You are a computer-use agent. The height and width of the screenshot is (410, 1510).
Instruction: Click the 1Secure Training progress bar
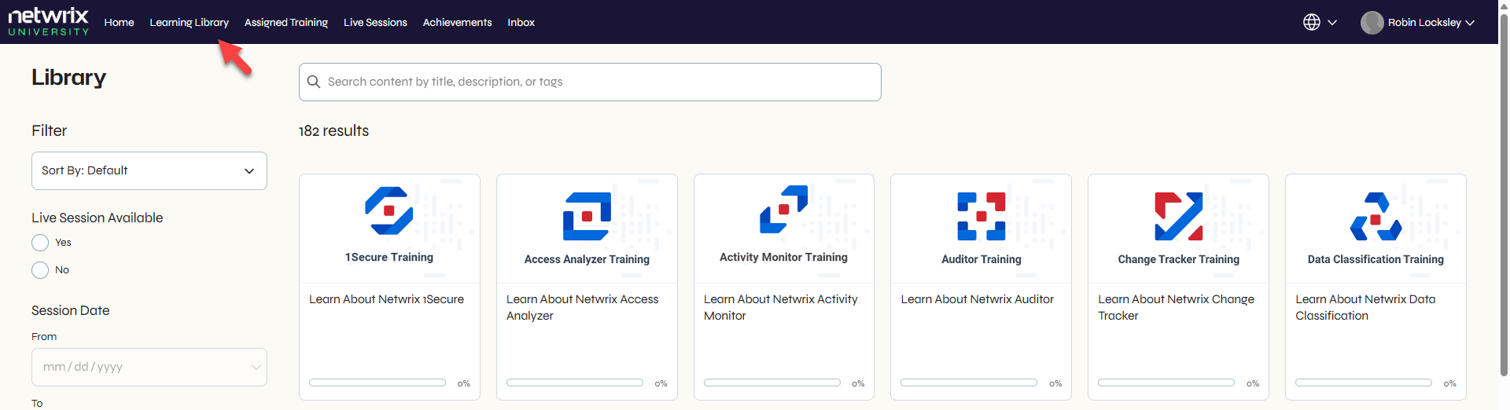pos(377,383)
